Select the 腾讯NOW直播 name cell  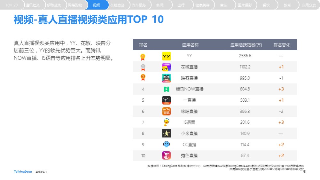tap(189, 89)
